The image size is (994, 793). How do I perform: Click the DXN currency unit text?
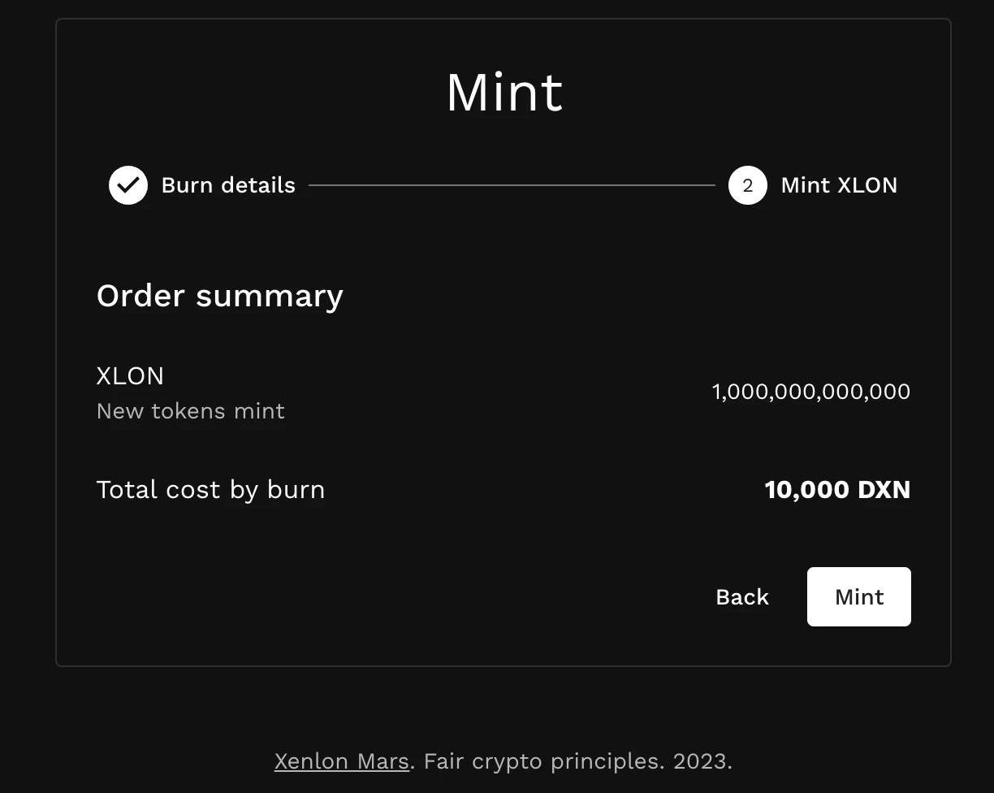pyautogui.click(x=884, y=490)
